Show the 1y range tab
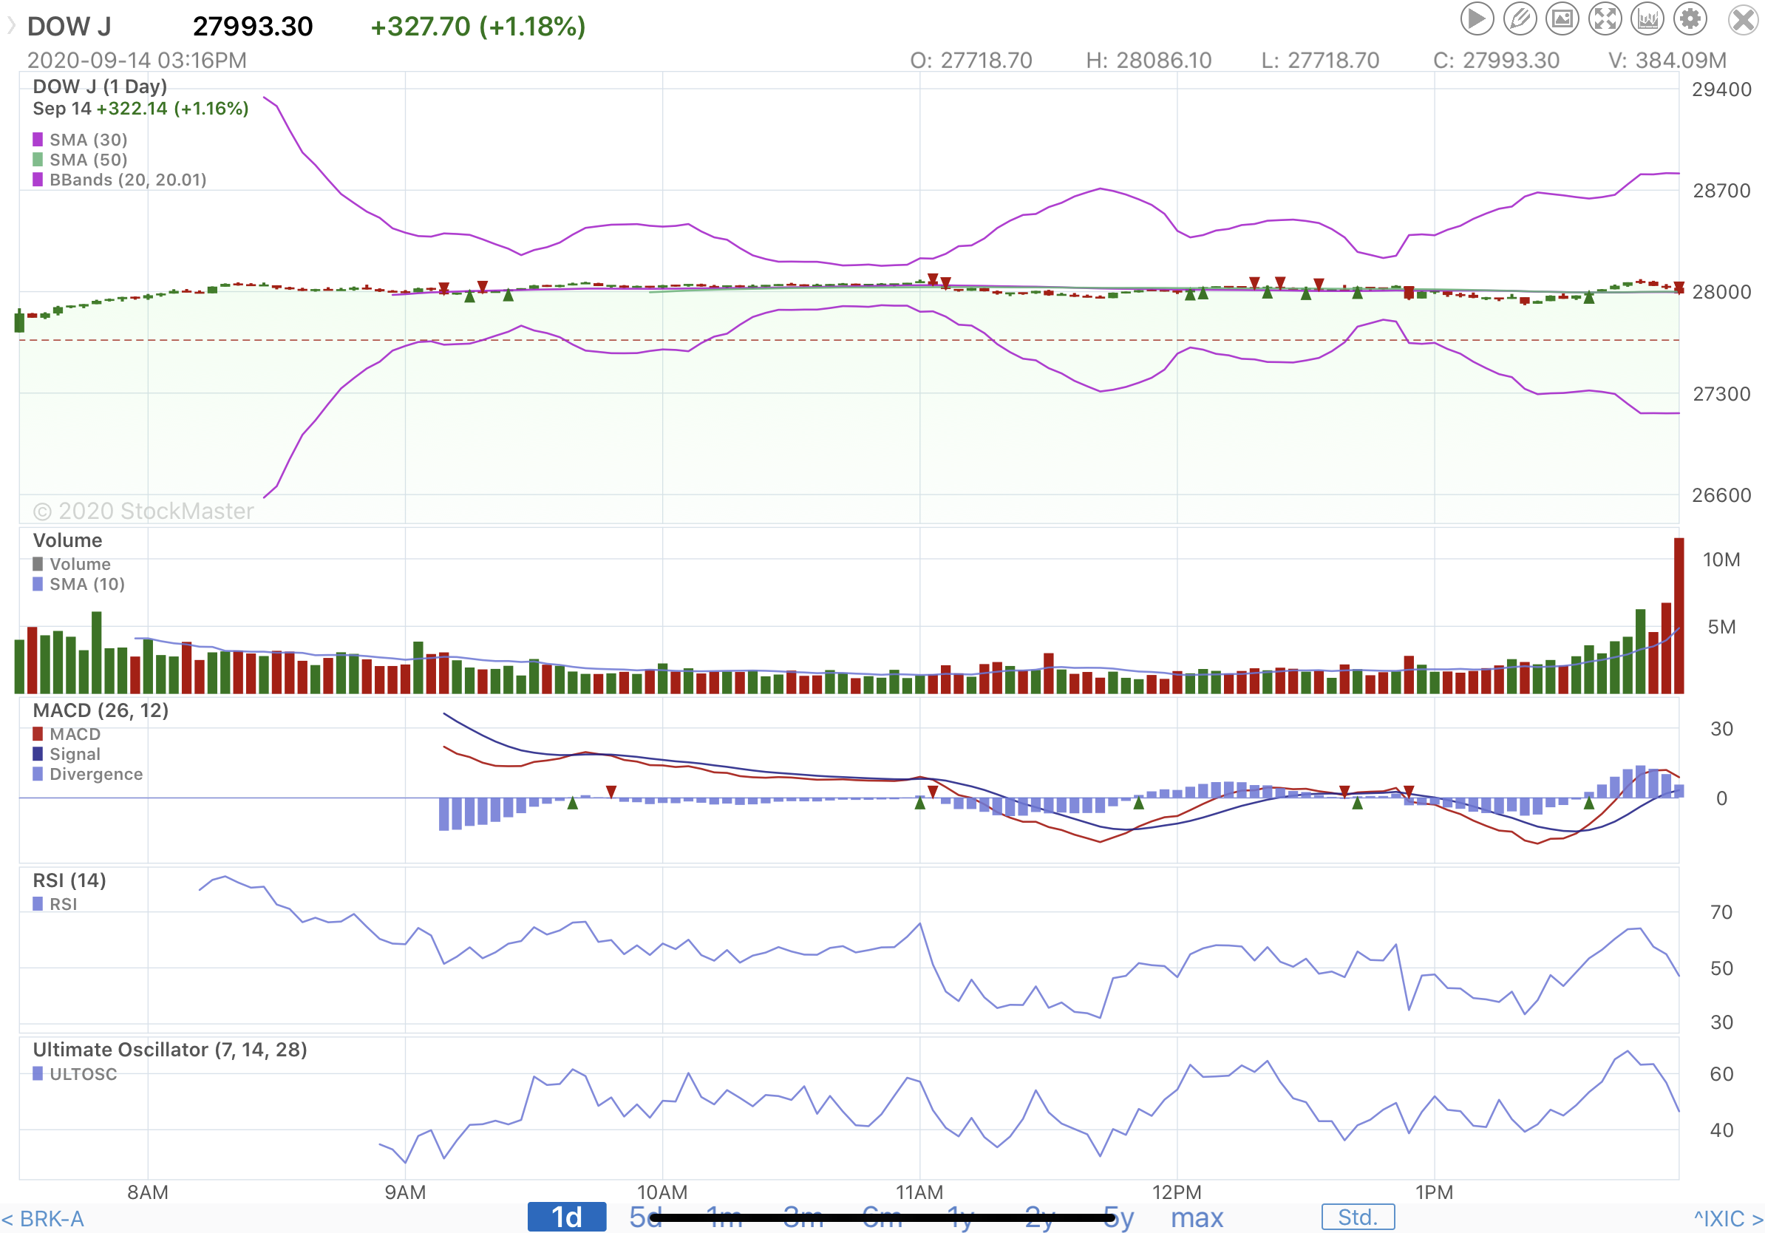This screenshot has width=1765, height=1233. click(x=961, y=1217)
